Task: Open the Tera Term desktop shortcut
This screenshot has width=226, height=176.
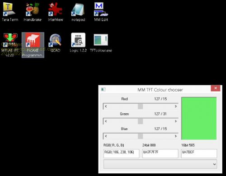Action: pos(10,12)
